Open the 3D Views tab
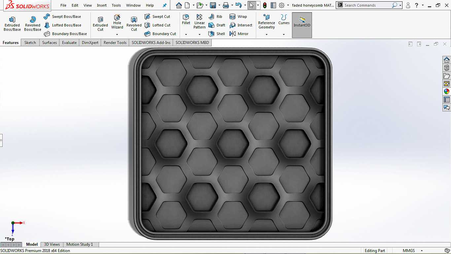 (52, 244)
